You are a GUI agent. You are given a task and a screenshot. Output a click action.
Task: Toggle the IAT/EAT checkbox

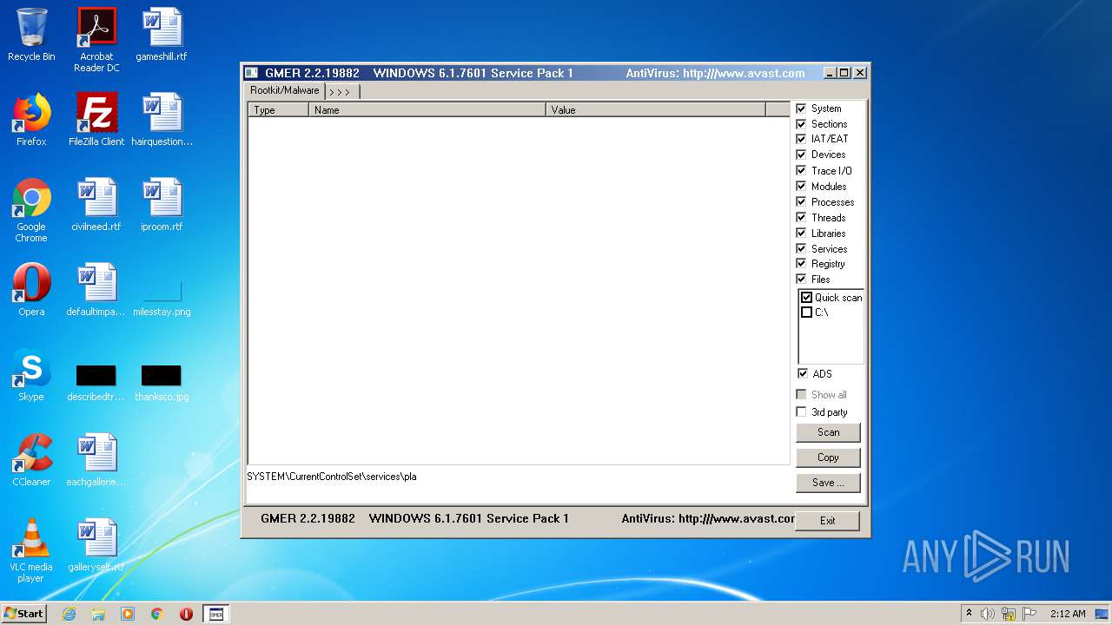pyautogui.click(x=801, y=139)
